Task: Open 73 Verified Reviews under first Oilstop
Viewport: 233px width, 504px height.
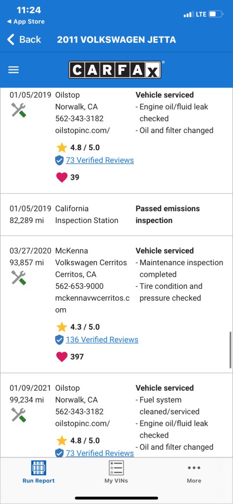Action: (100, 160)
